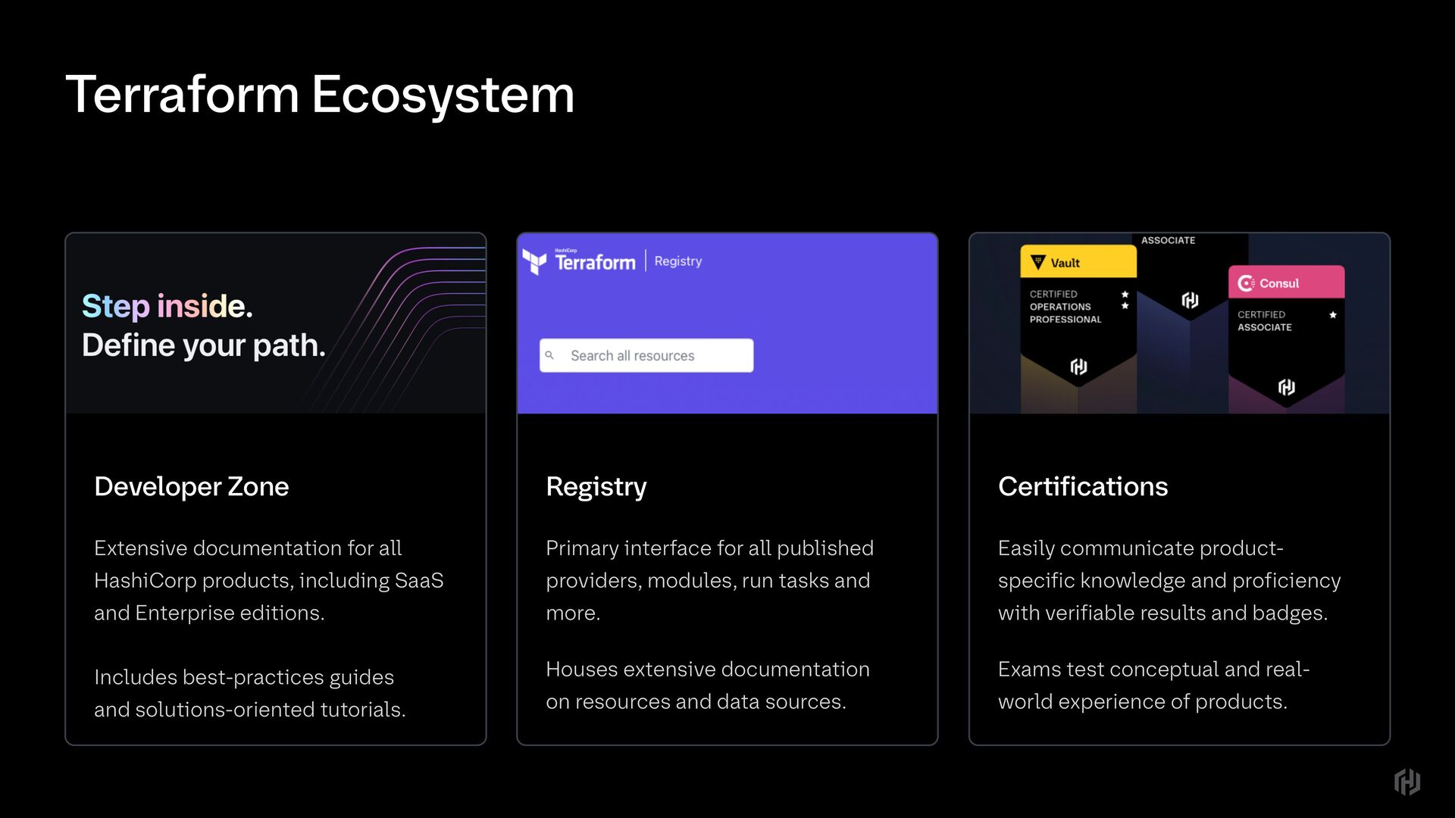Click the 'Certifications' card heading
The height and width of the screenshot is (818, 1455).
[x=1083, y=486]
